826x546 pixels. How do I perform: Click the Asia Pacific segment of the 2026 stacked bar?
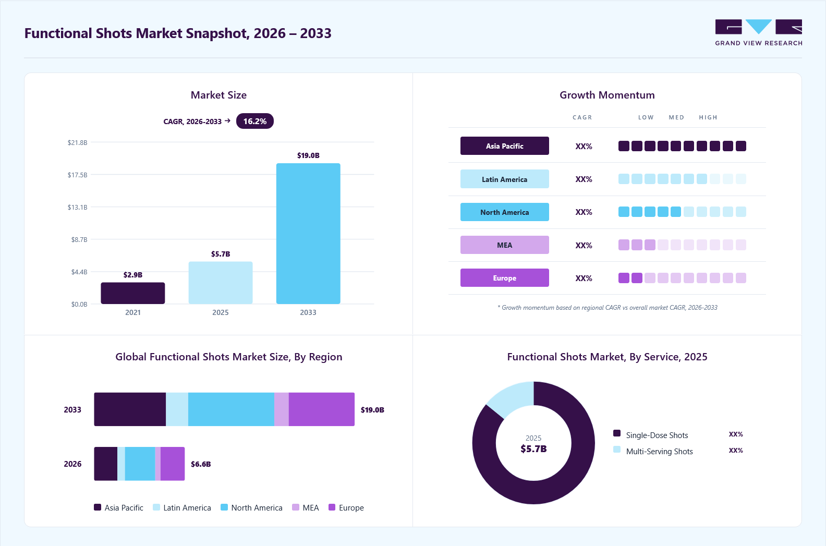click(106, 464)
